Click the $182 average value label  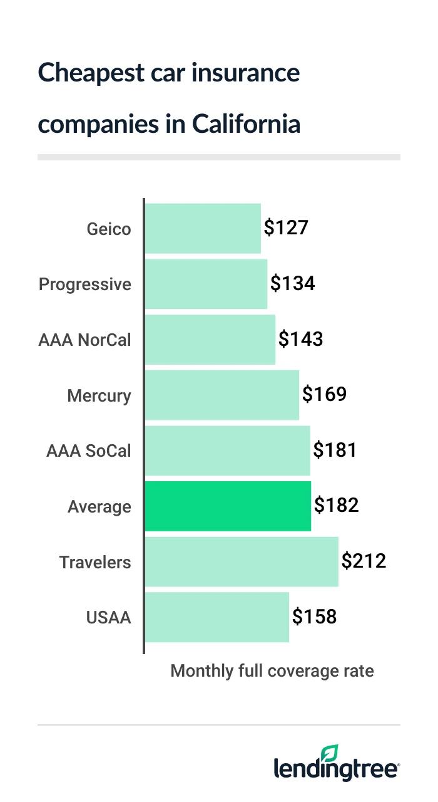click(x=336, y=505)
